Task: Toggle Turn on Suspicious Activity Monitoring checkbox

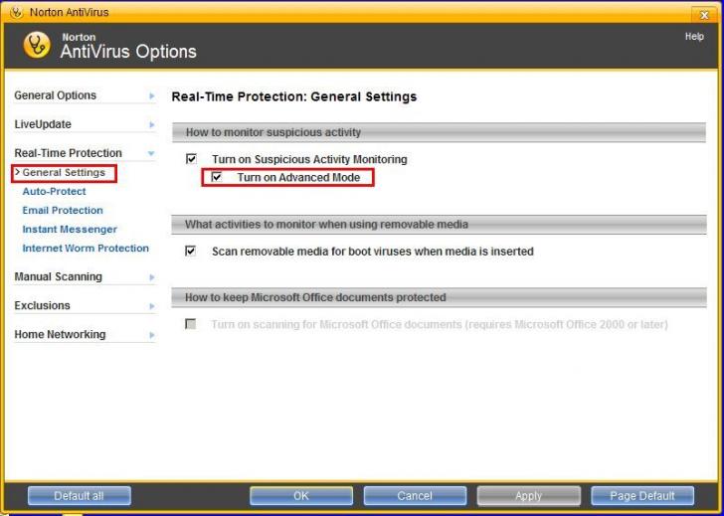Action: tap(191, 159)
